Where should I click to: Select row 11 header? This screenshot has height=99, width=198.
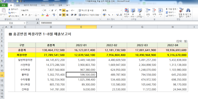(x=2, y=75)
